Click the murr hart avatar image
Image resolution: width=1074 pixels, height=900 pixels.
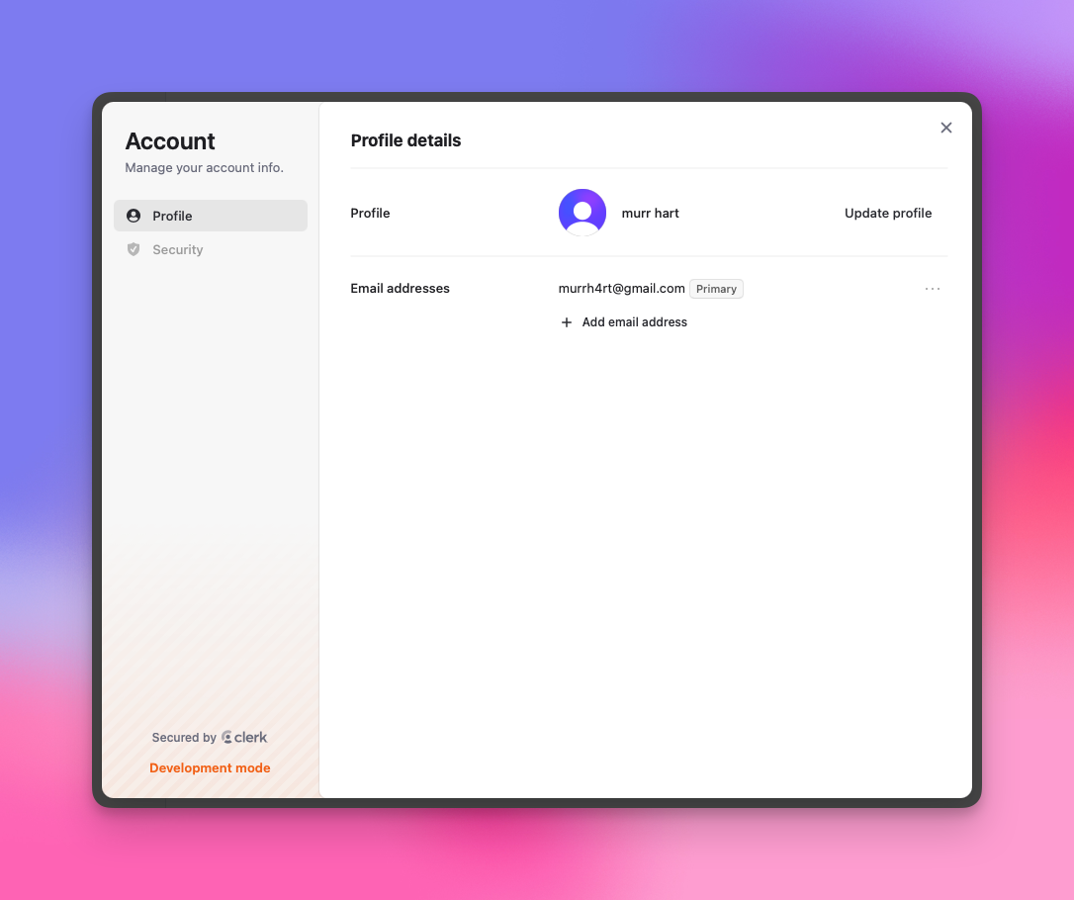click(582, 213)
